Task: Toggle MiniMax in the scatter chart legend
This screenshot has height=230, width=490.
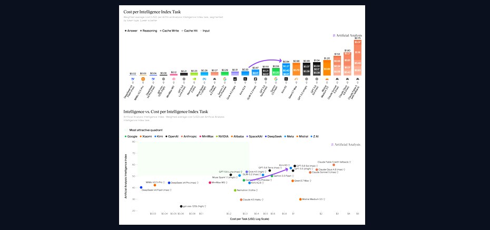Action: pos(207,136)
